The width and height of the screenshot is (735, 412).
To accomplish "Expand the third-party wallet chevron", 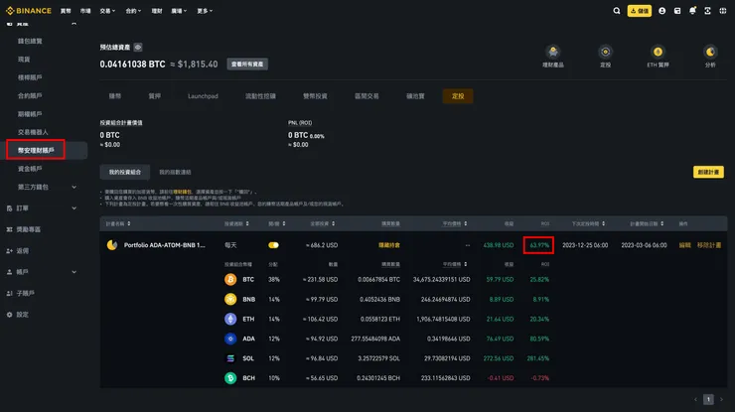I will point(73,187).
